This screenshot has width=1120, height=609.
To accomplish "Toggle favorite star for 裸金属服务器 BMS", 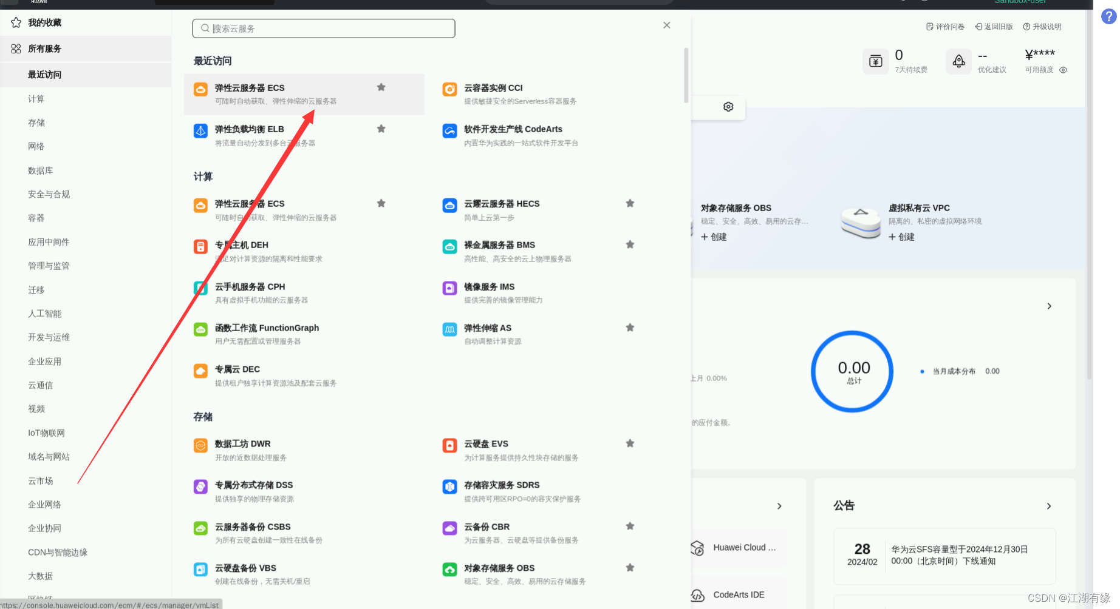I will tap(630, 244).
